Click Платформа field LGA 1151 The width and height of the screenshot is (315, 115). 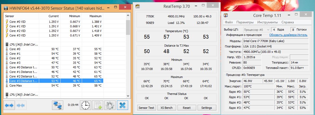pyautogui.click(x=275, y=46)
